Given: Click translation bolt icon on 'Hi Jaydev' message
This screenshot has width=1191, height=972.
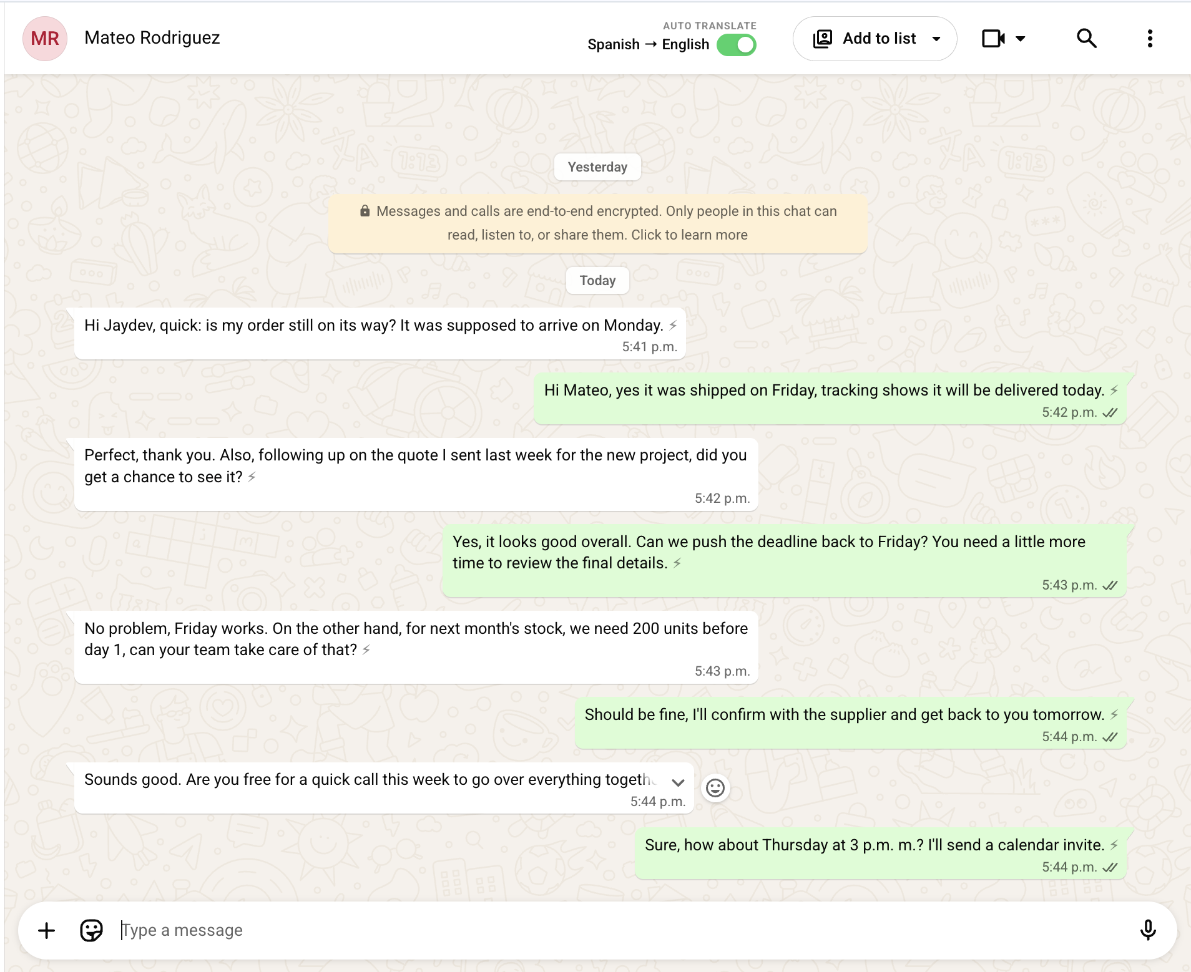Looking at the screenshot, I should (673, 326).
